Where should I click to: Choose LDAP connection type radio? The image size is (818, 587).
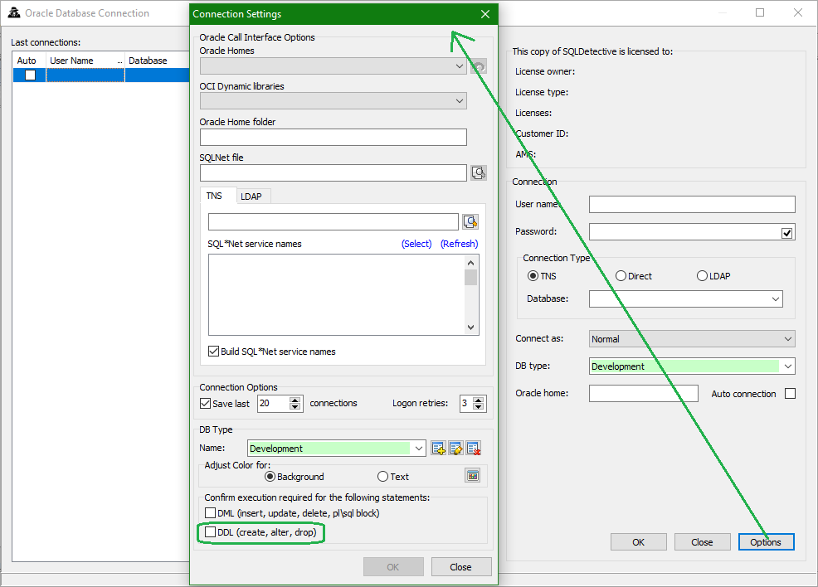coord(702,276)
